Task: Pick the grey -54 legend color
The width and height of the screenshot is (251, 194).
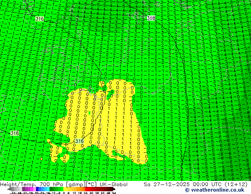Action: [x=13, y=189]
